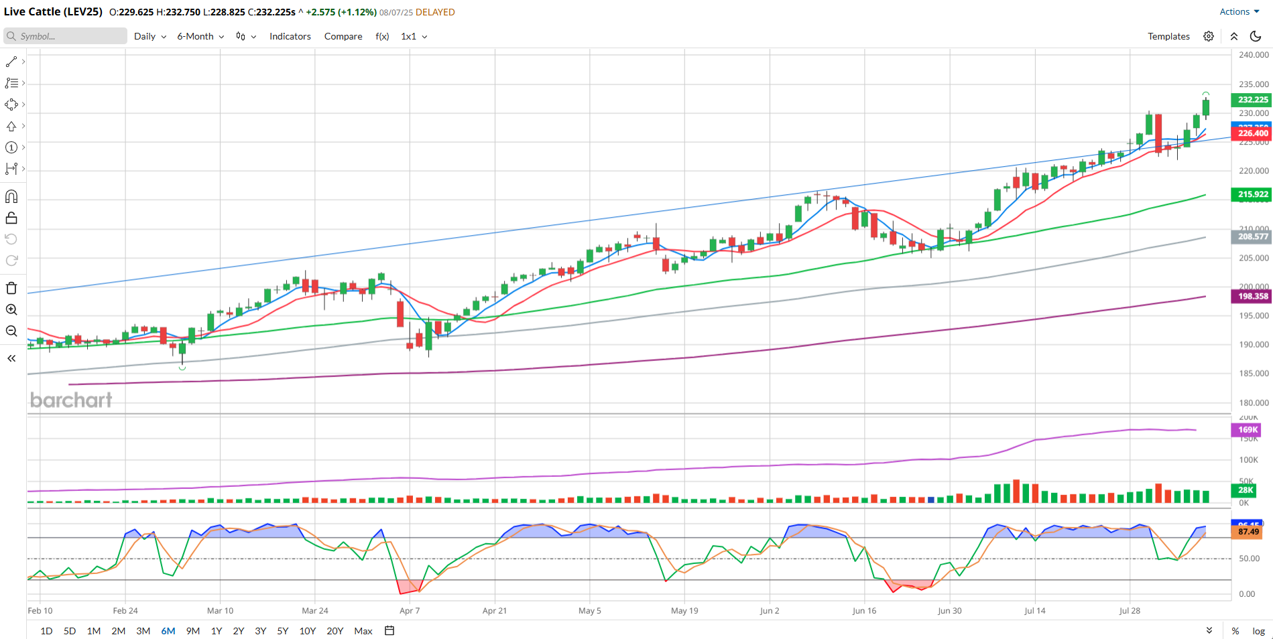
Task: Open chart settings gear icon
Action: (1209, 36)
